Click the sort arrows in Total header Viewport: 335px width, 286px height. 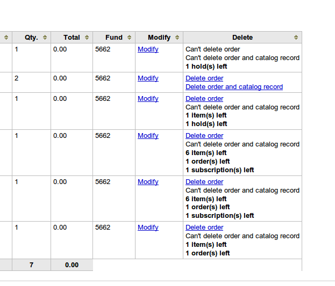coord(87,38)
